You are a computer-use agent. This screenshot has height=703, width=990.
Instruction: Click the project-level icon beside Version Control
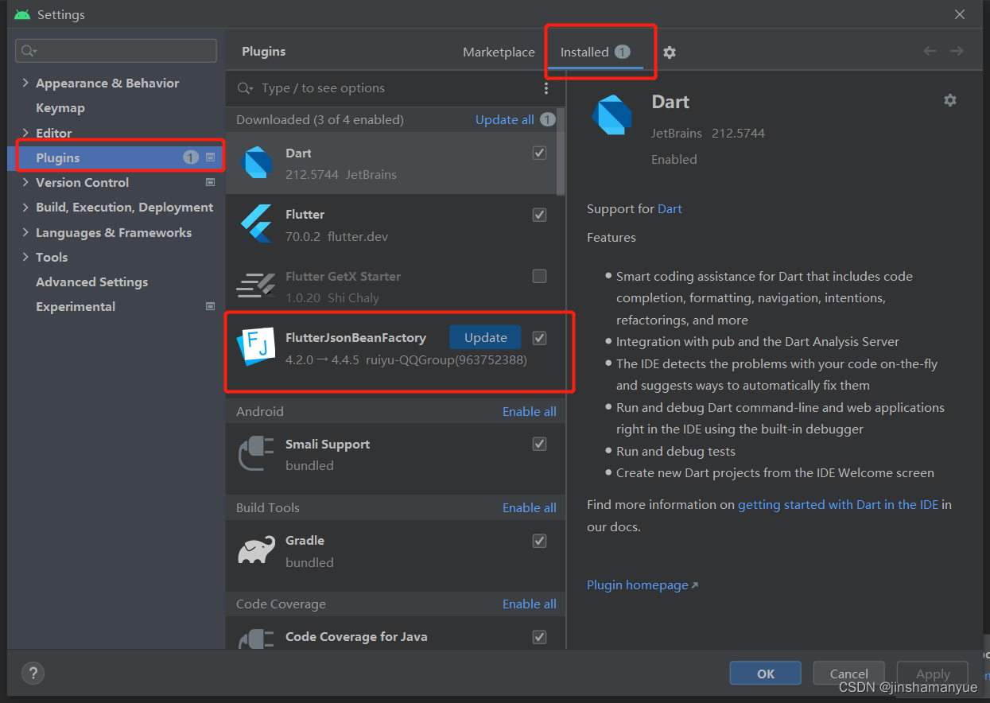pyautogui.click(x=210, y=182)
